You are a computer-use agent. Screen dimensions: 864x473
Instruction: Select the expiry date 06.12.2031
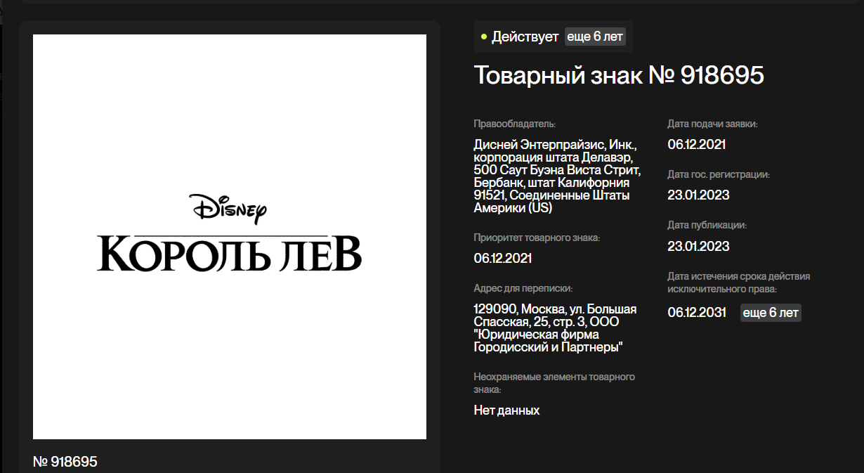[x=697, y=313]
